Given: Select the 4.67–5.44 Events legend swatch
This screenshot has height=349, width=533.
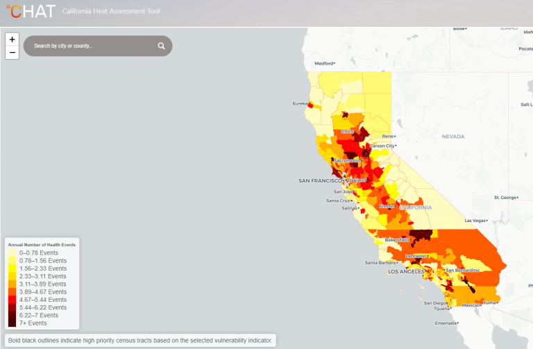Looking at the screenshot, I should coord(12,300).
